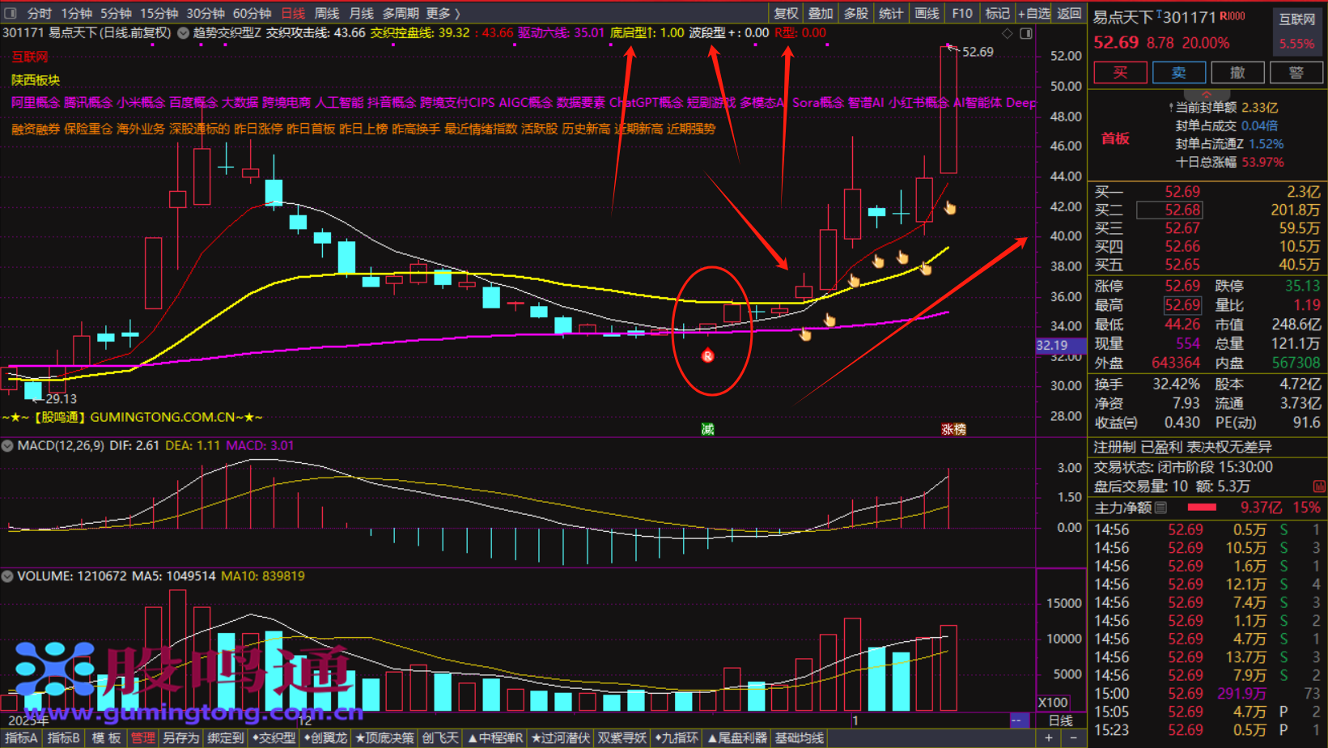Add stock via +自选 button
Screen dimensions: 1328x748
pos(1033,13)
